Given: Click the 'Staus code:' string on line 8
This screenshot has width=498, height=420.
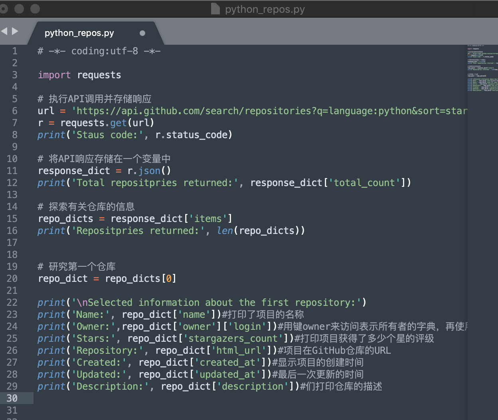Looking at the screenshot, I should pyautogui.click(x=107, y=135).
